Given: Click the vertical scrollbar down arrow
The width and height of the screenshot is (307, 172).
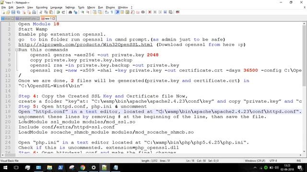Looking at the screenshot, I should (x=304, y=151).
